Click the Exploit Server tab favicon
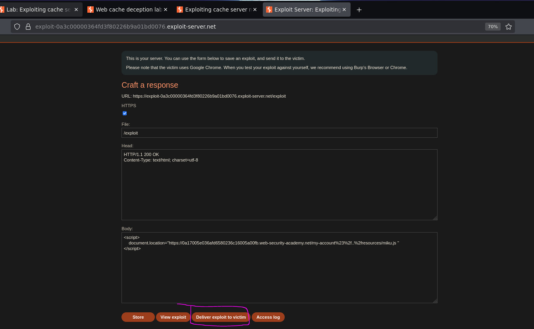Image resolution: width=534 pixels, height=329 pixels. [x=269, y=10]
